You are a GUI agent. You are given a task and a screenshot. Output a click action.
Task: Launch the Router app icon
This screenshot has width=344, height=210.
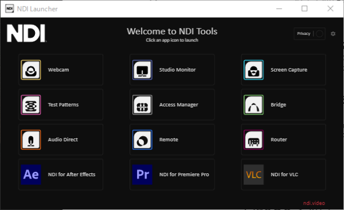coord(253,140)
